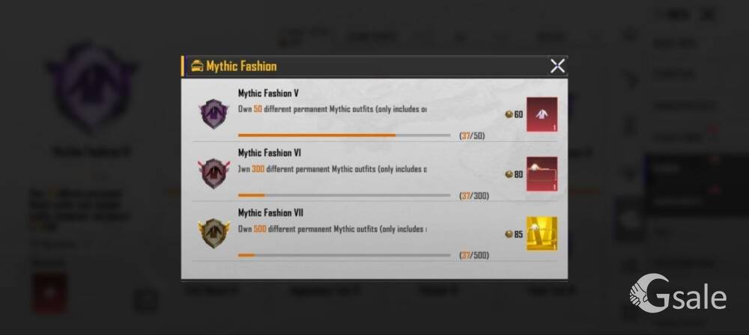Click the gold Mythic Fashion VII badge
Viewport: 749px width, 335px height.
(213, 233)
